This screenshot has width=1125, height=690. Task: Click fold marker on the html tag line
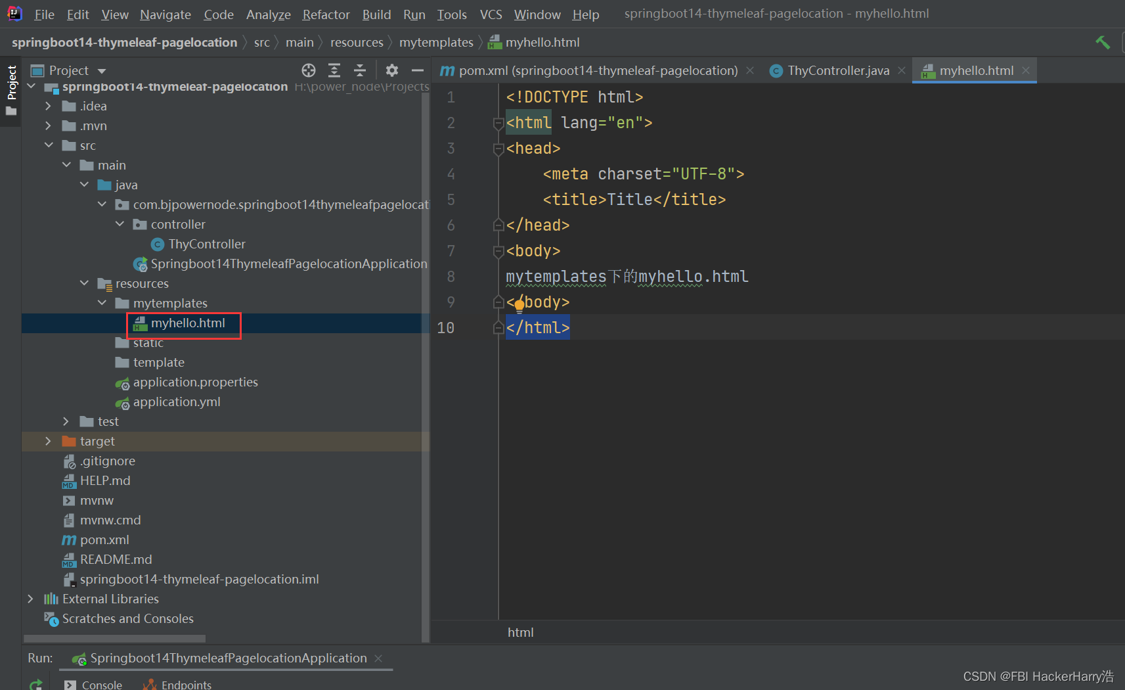coord(498,123)
